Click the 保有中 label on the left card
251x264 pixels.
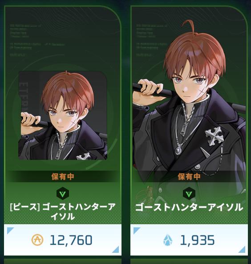coord(63,176)
